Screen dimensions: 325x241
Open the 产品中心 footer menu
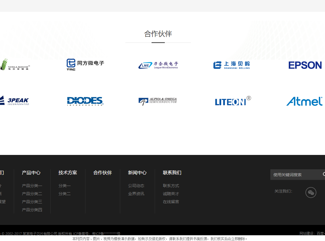[31, 173]
